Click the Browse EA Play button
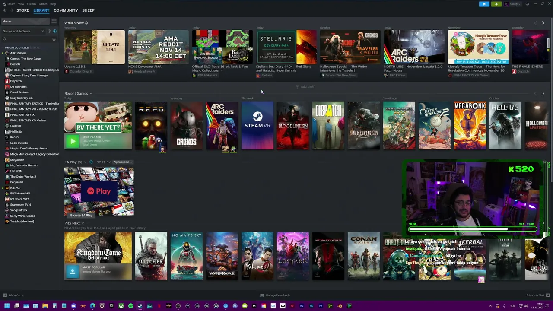Image resolution: width=553 pixels, height=311 pixels. pos(81,215)
